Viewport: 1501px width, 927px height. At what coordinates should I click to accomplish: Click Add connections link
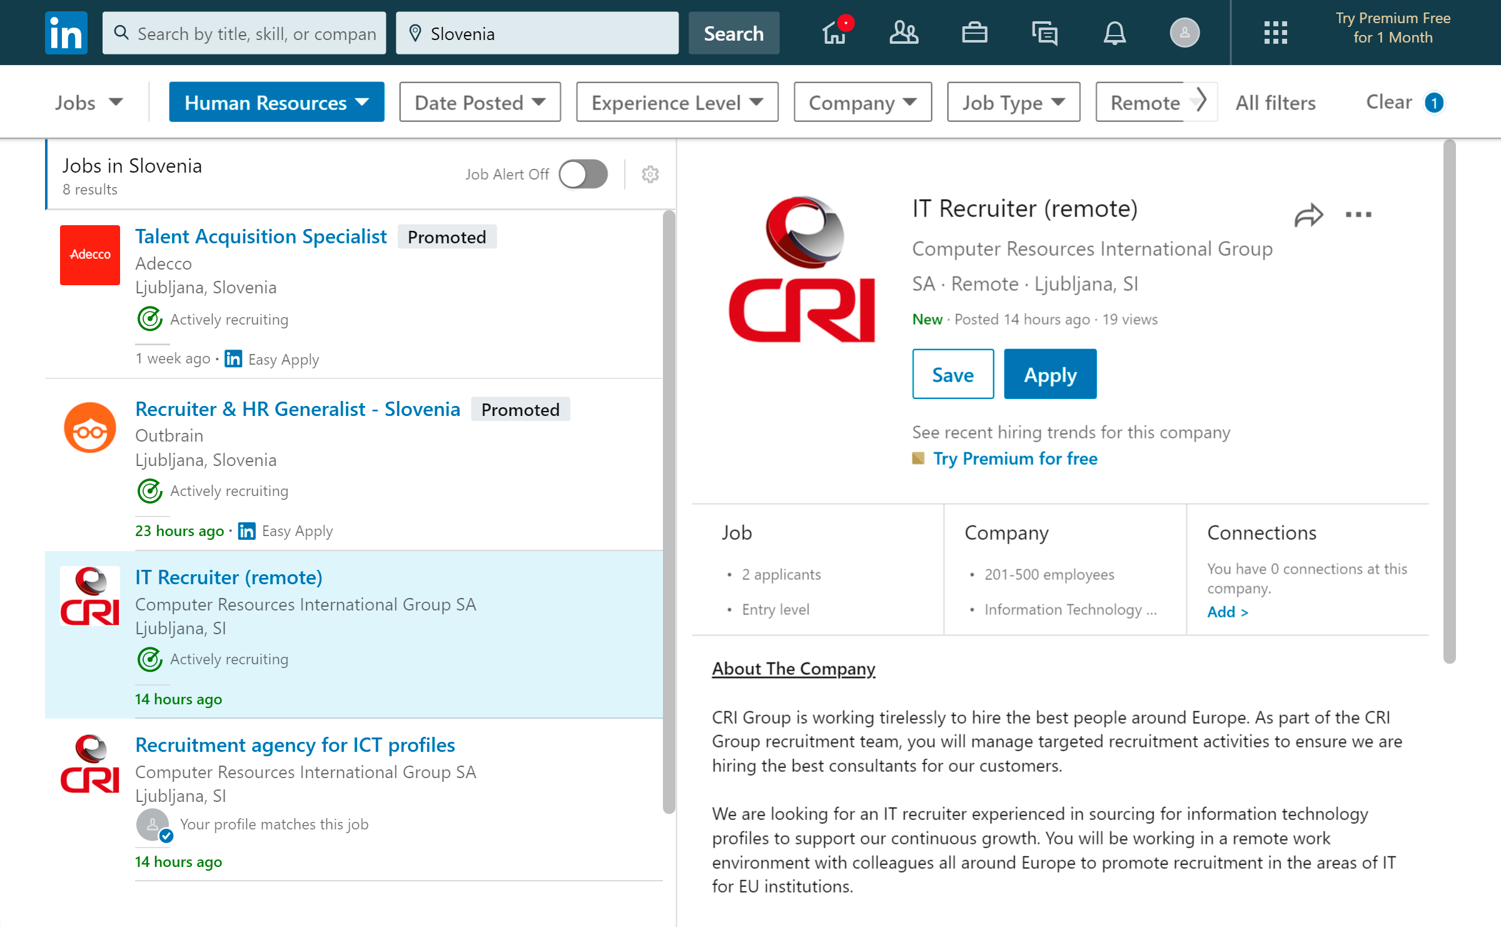click(1228, 612)
